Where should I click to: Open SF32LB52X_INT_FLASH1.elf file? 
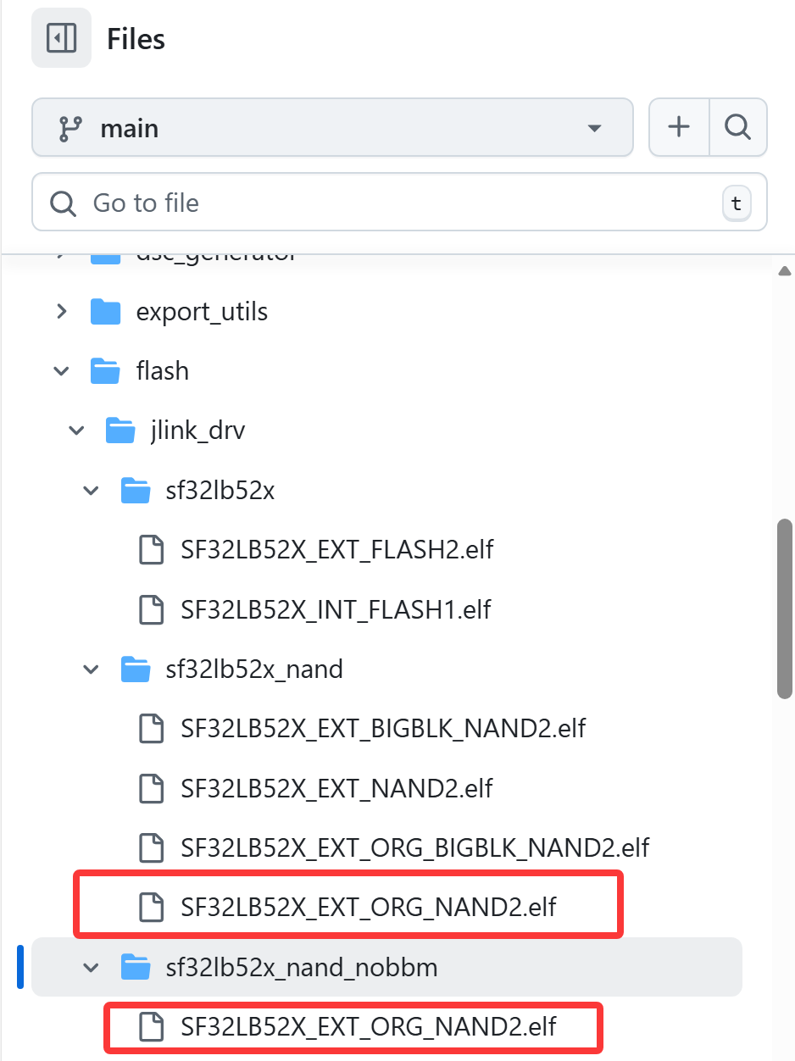[336, 609]
